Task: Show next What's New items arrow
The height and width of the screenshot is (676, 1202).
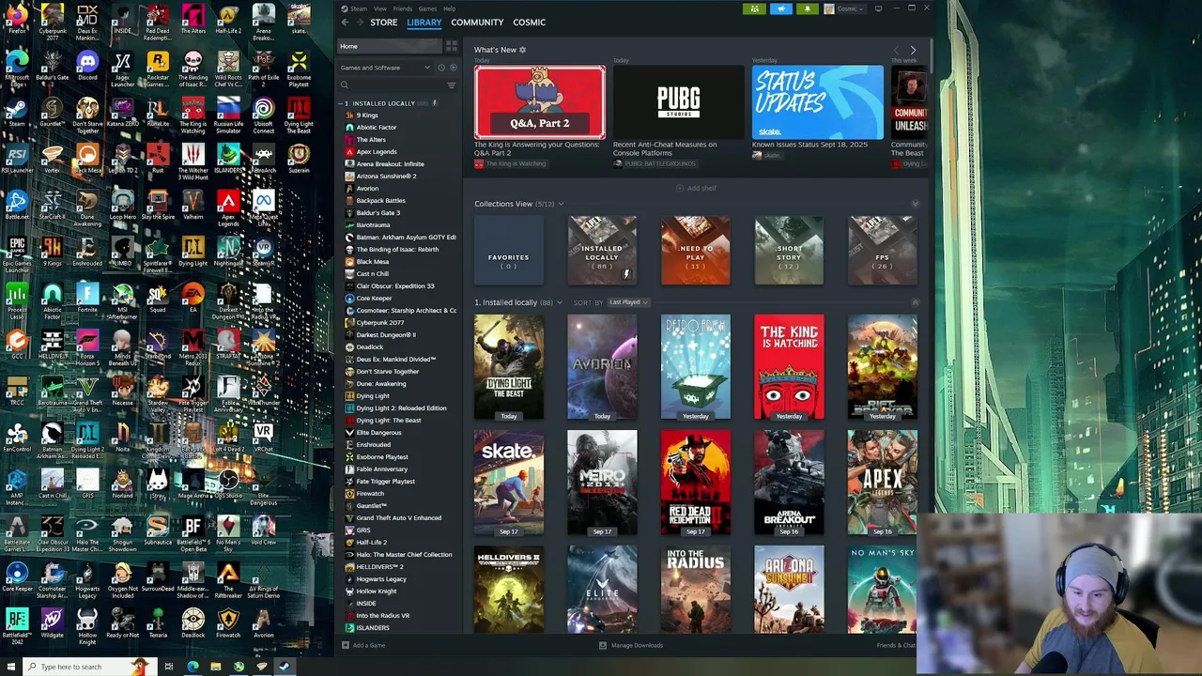Action: 913,50
